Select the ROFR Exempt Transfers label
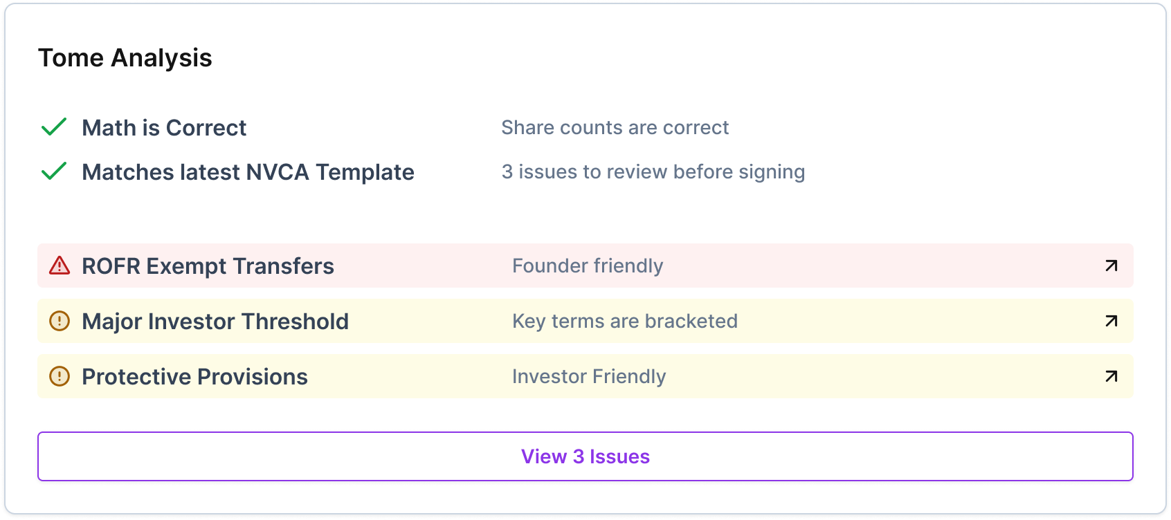 (208, 266)
